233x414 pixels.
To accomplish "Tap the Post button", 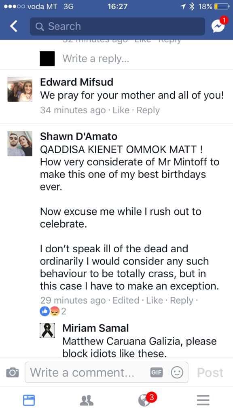I will pyautogui.click(x=210, y=372).
